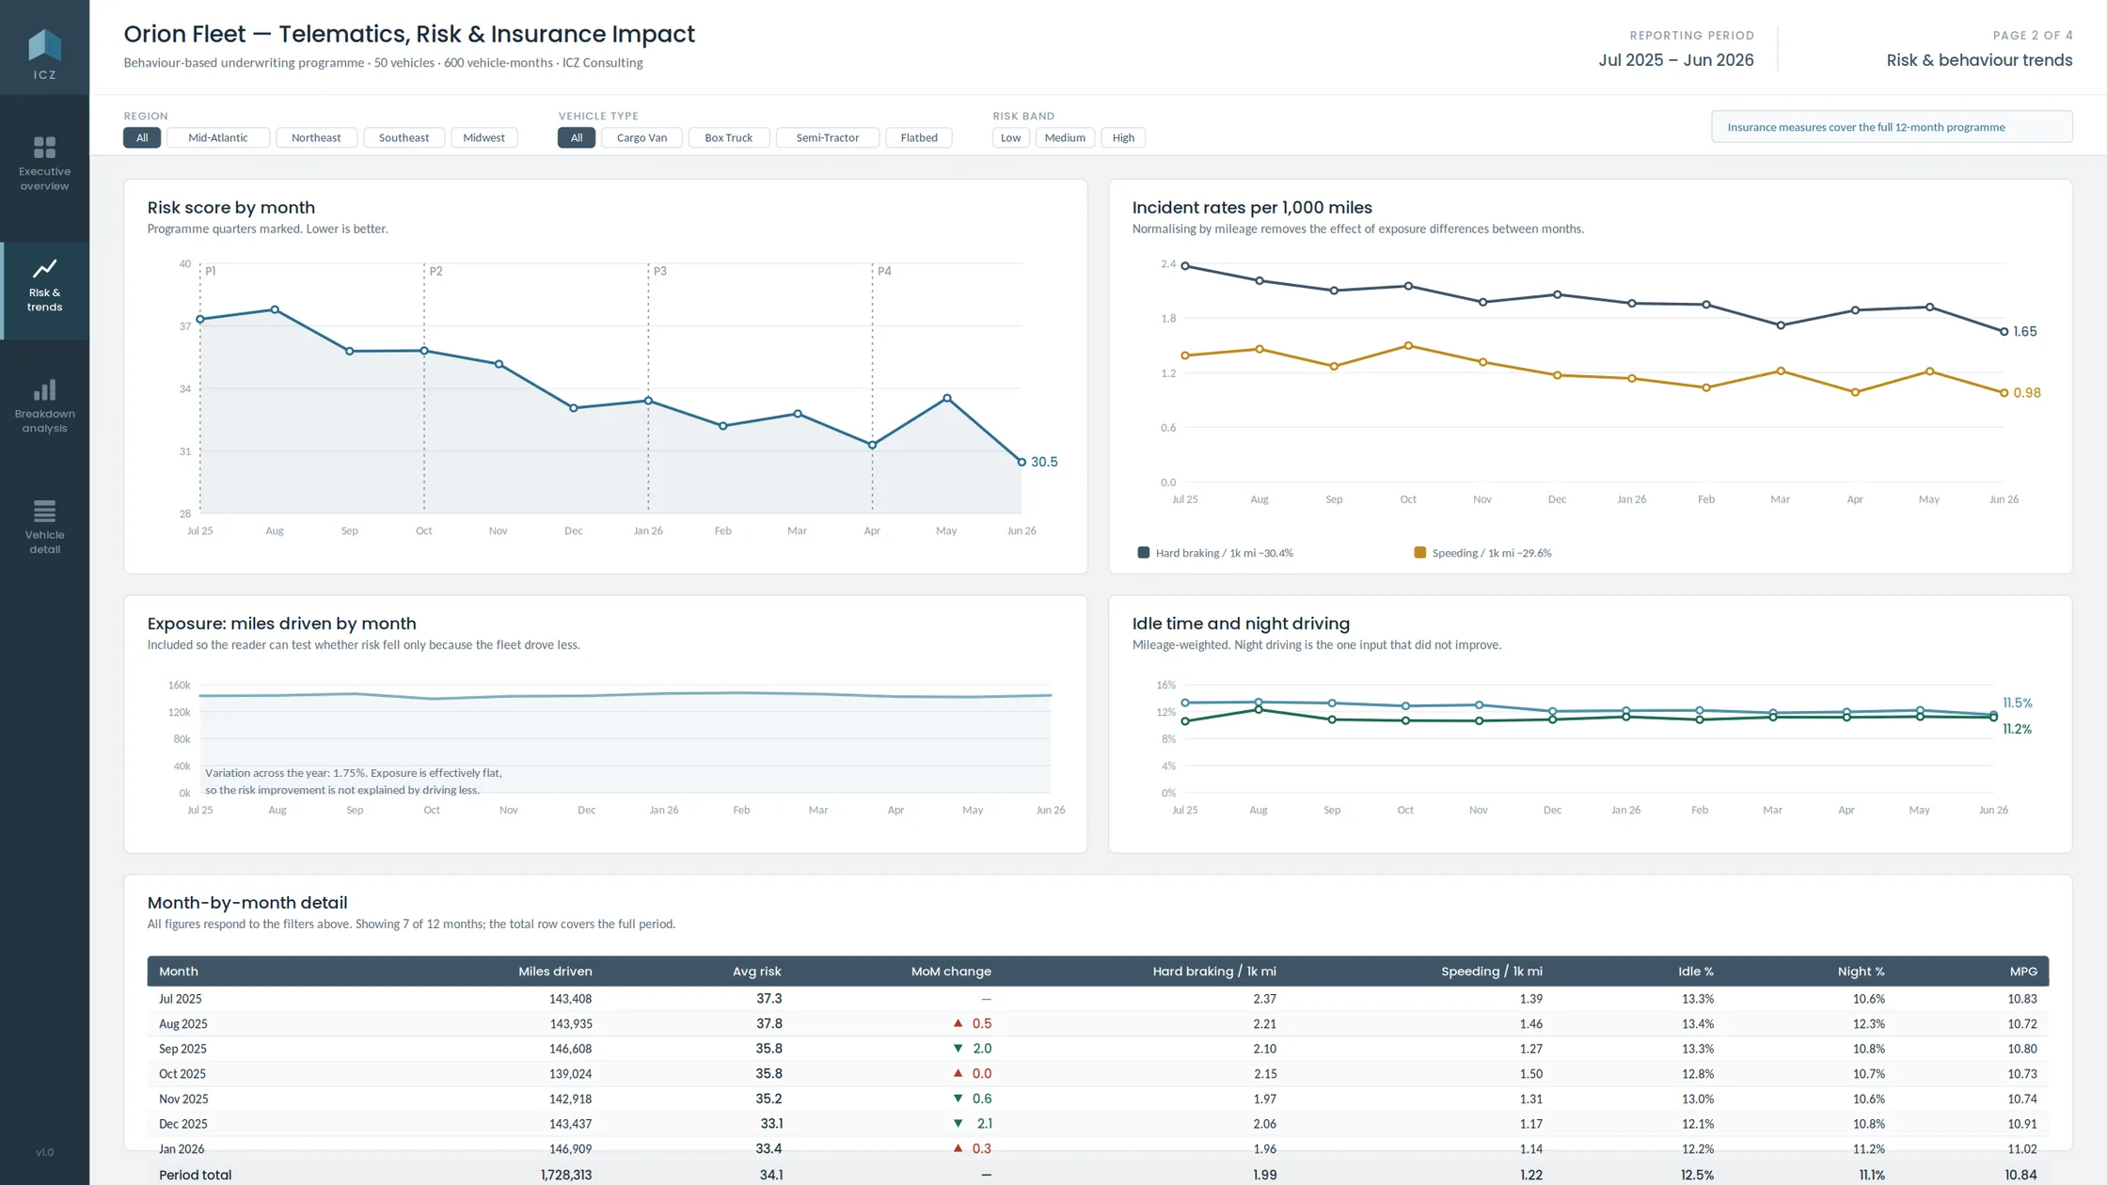The height and width of the screenshot is (1185, 2107).
Task: Click the 30.5 risk score end label
Action: (x=1044, y=462)
